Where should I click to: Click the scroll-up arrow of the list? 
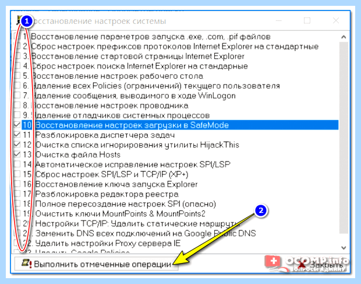[x=344, y=37]
